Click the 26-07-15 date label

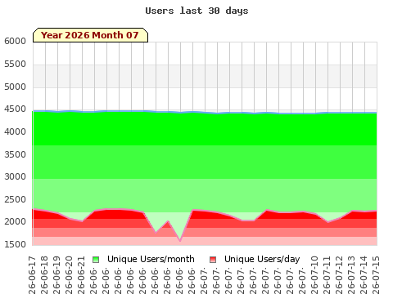[x=376, y=275]
